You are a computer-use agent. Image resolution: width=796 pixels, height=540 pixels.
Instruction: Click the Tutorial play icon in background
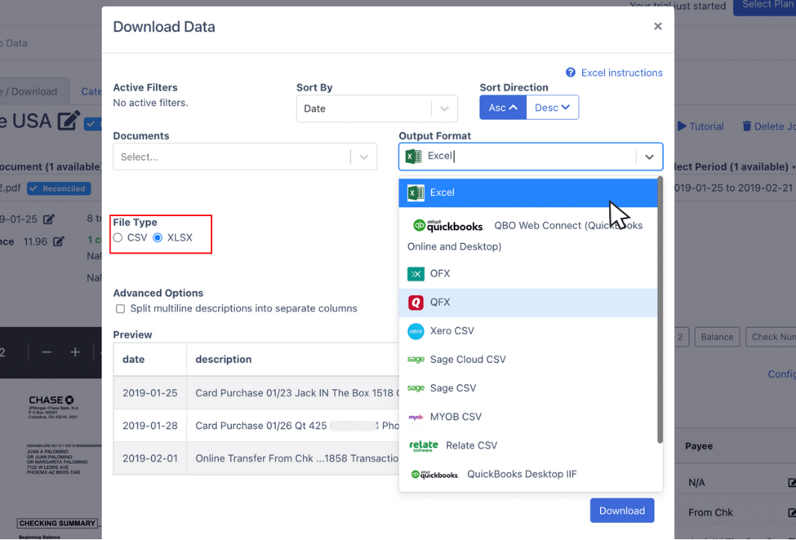682,126
